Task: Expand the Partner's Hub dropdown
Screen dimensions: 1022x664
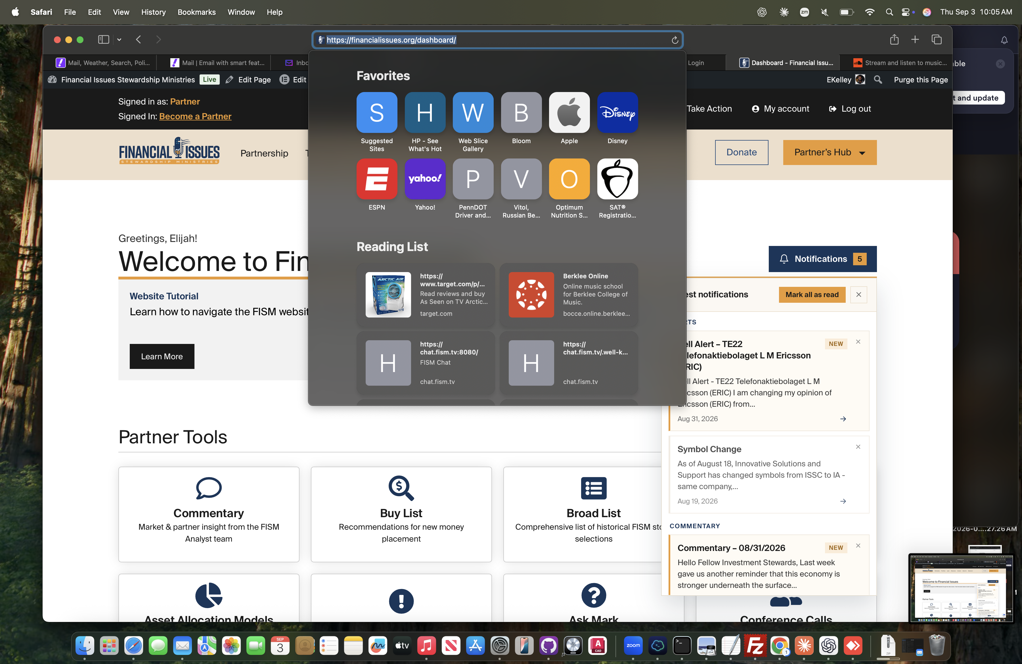Action: 830,153
